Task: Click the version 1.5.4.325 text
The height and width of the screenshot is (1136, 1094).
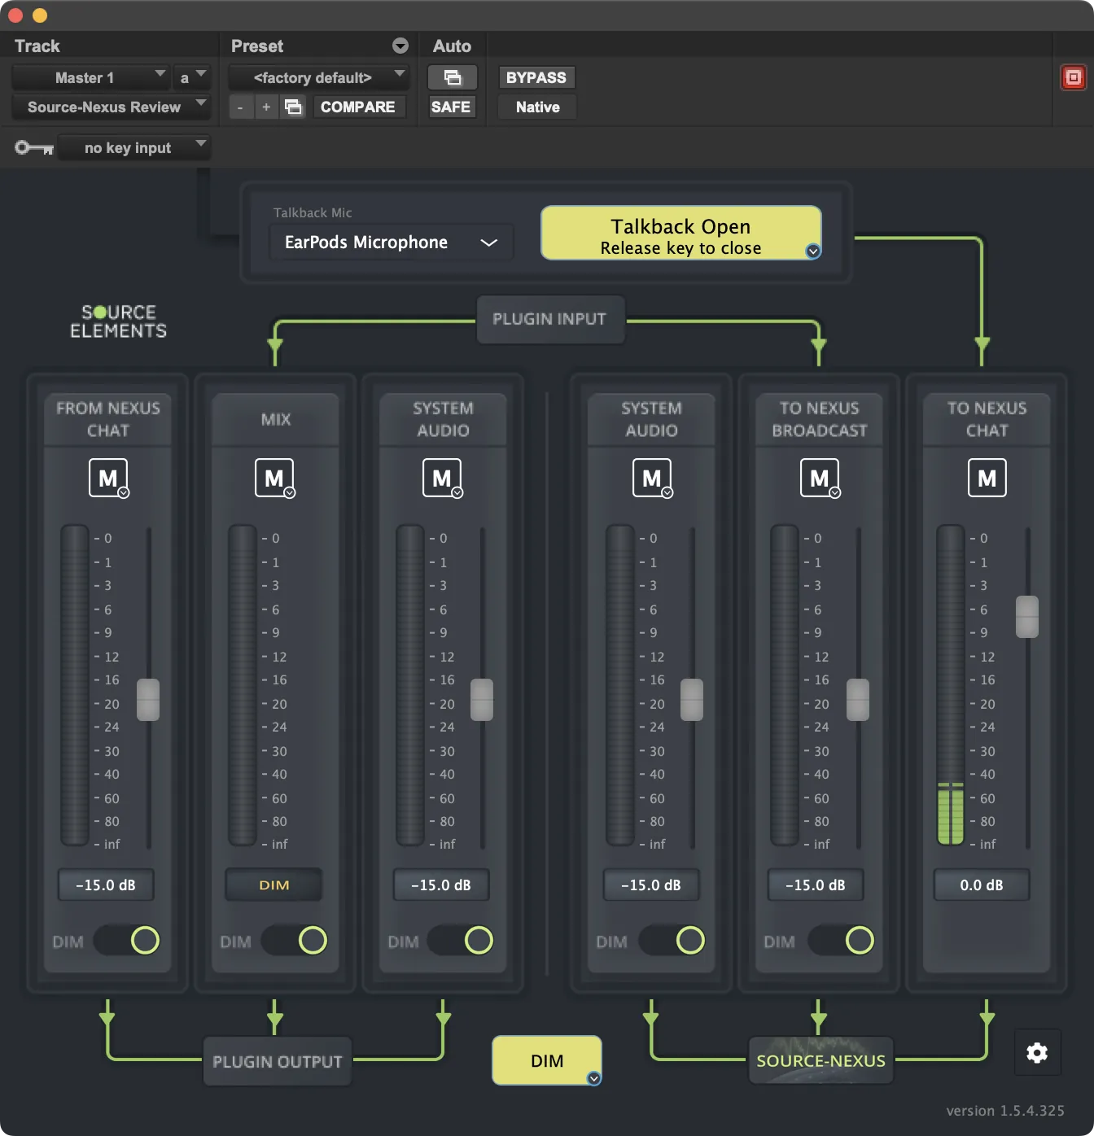Action: tap(1005, 1111)
